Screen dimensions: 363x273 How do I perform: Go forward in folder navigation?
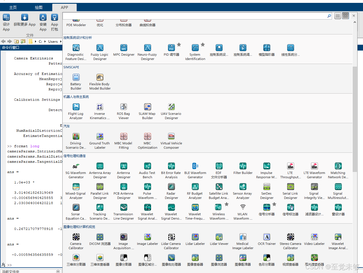click(x=10, y=41)
